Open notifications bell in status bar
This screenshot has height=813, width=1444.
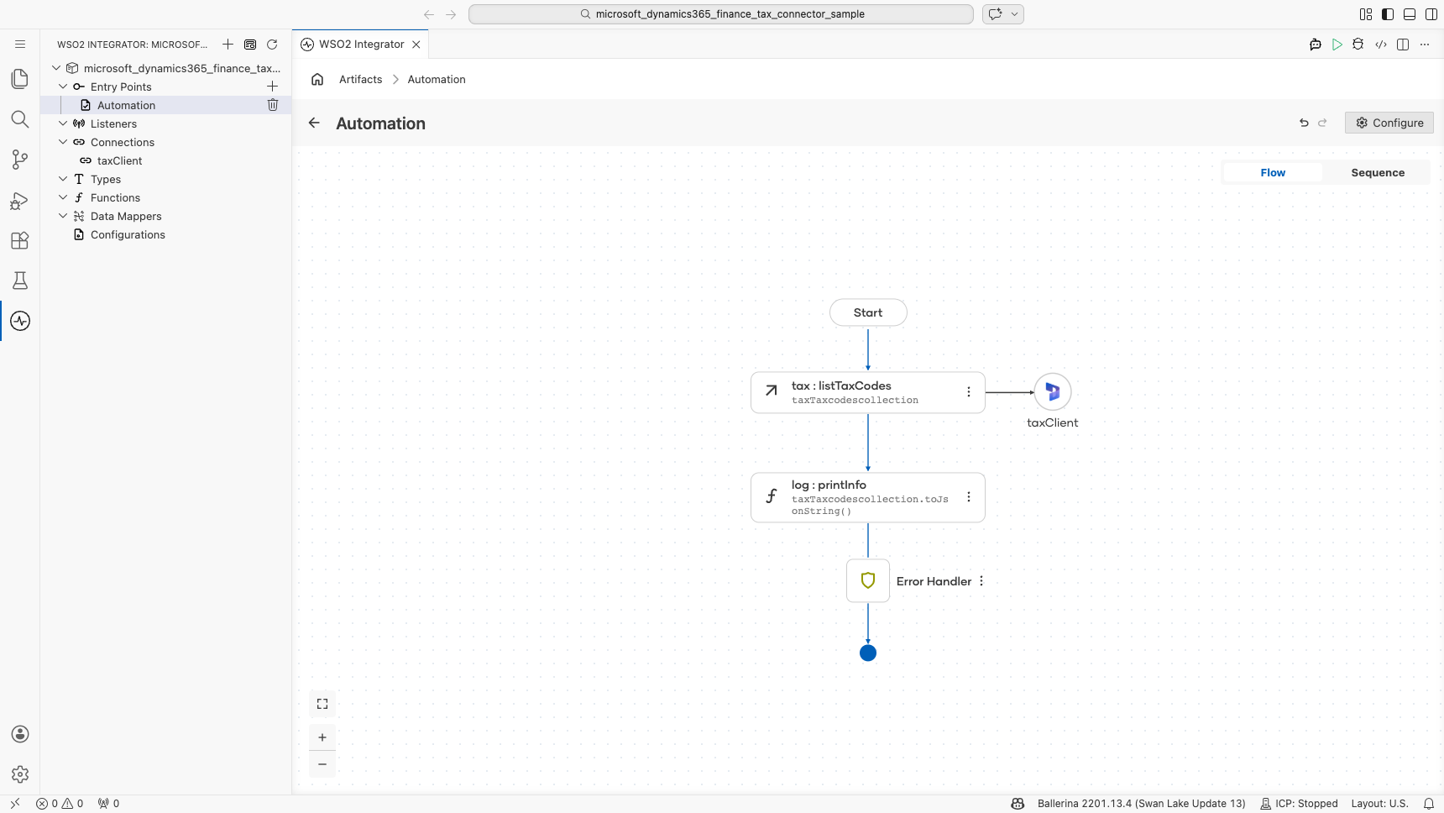[x=1429, y=804]
